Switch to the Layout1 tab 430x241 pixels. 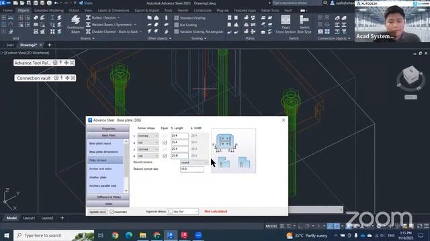[x=29, y=218]
